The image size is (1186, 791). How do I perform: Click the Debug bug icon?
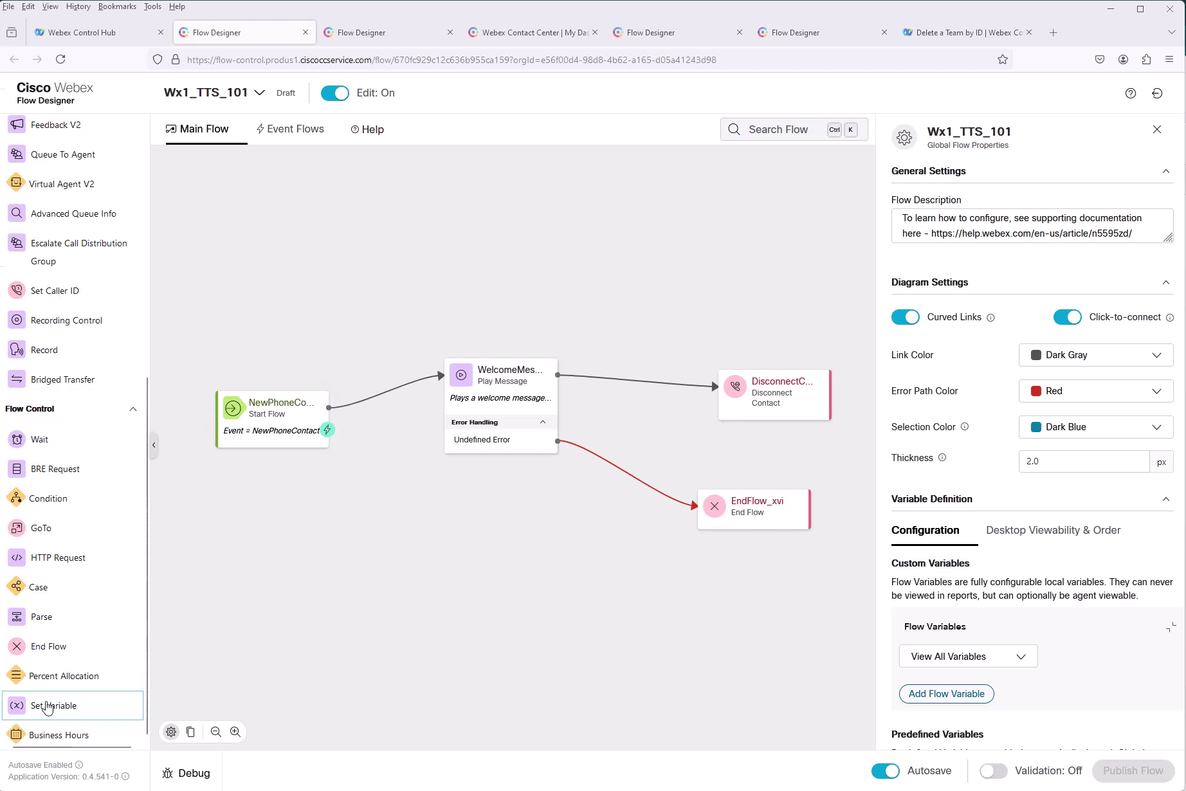point(168,773)
